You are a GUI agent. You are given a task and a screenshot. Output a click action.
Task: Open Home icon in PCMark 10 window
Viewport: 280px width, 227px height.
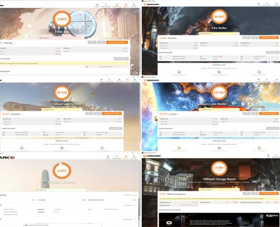(108, 157)
